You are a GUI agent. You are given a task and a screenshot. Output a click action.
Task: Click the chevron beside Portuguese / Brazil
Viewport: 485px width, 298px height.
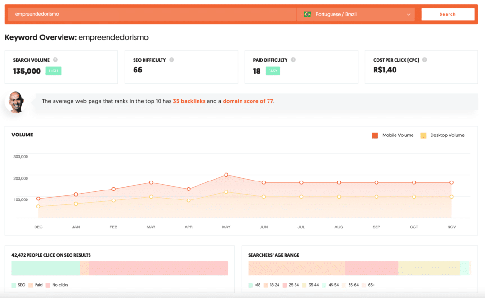[409, 14]
